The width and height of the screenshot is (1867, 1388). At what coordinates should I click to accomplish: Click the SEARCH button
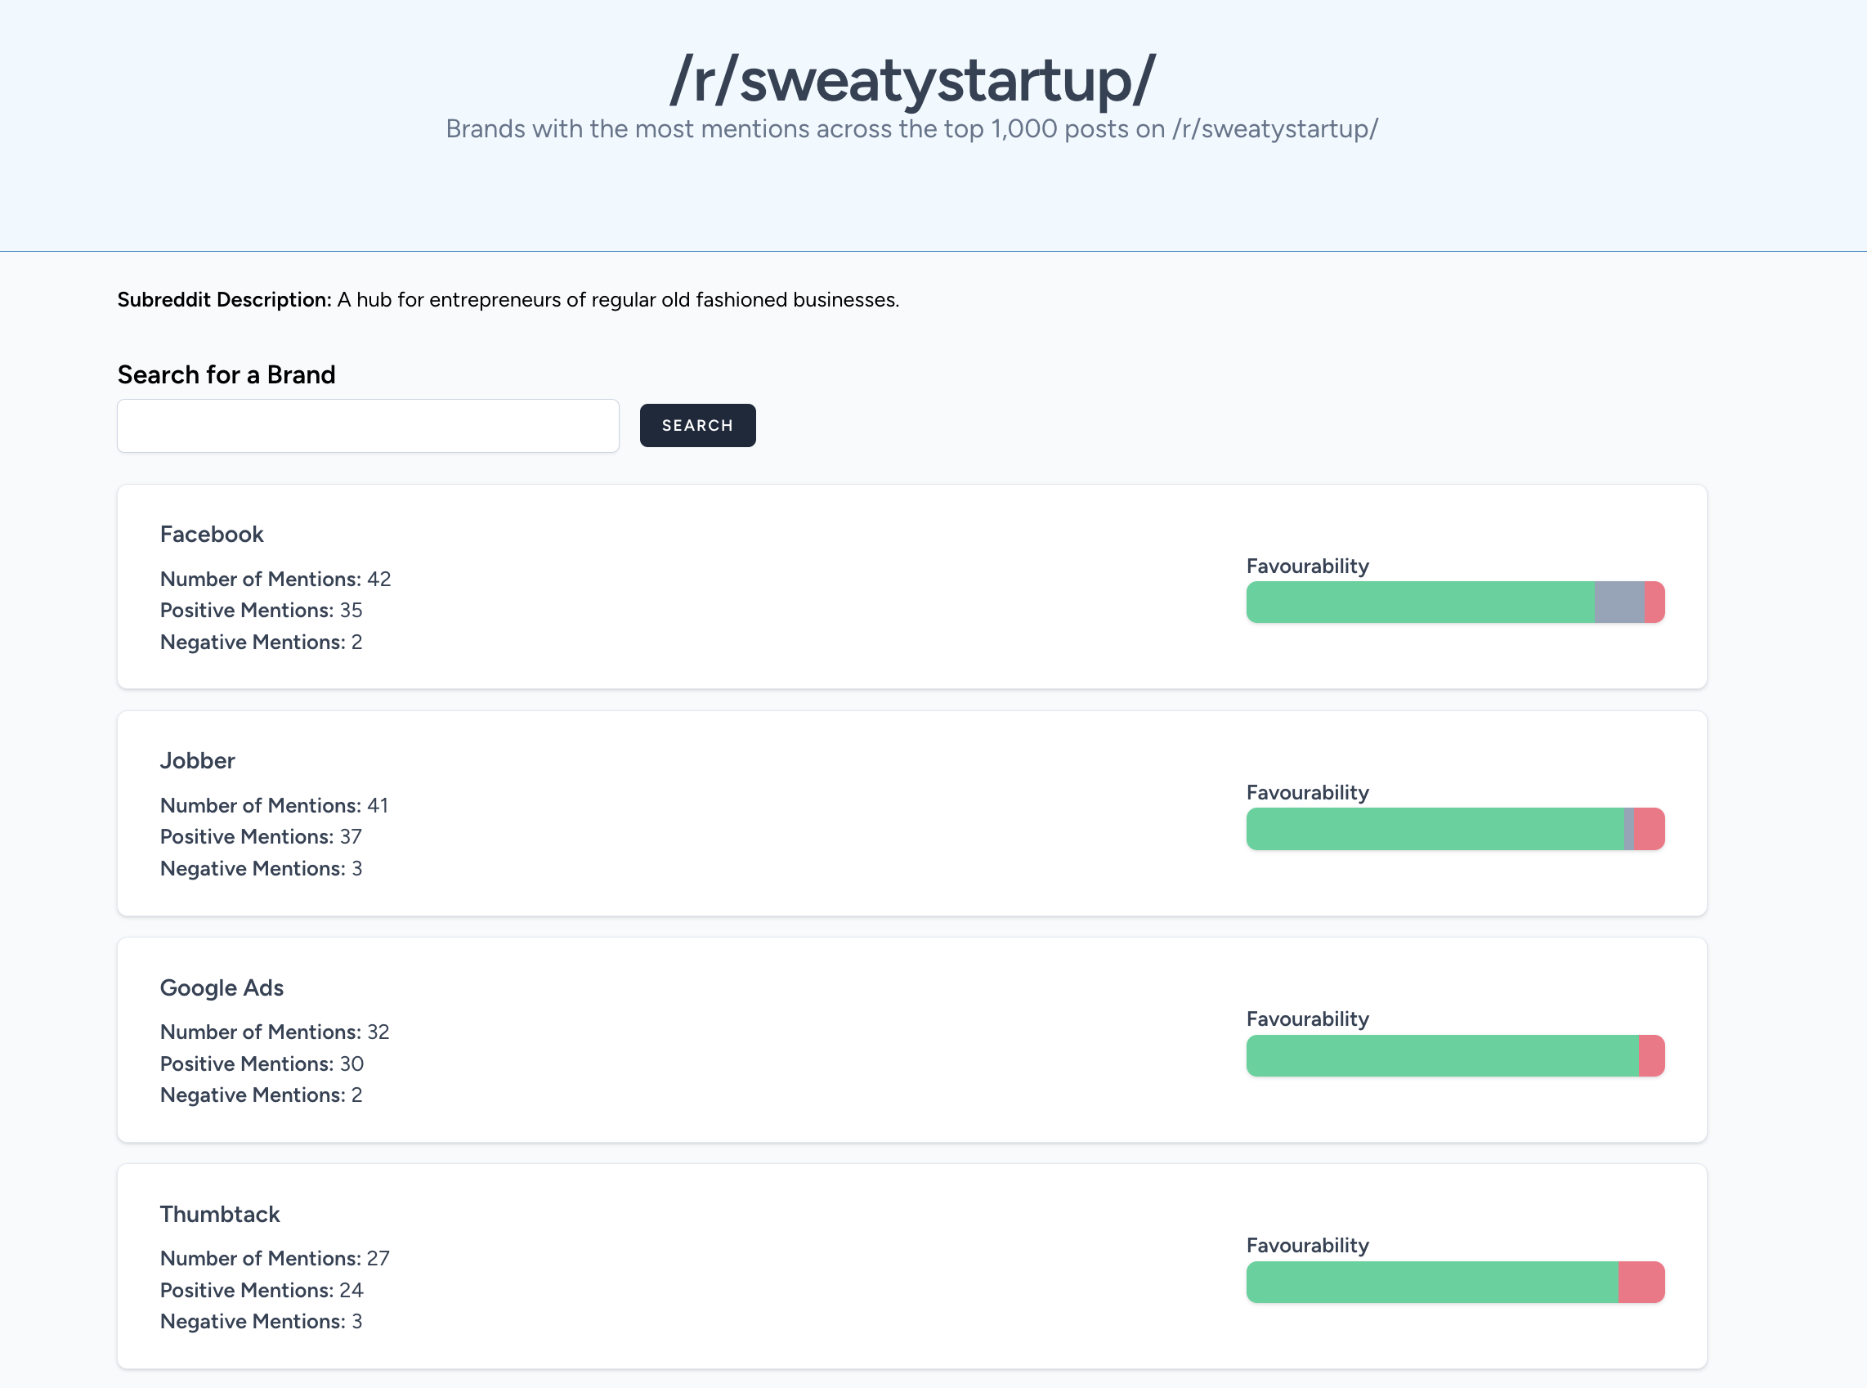click(697, 425)
